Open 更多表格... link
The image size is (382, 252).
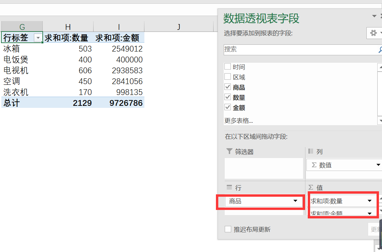(239, 121)
